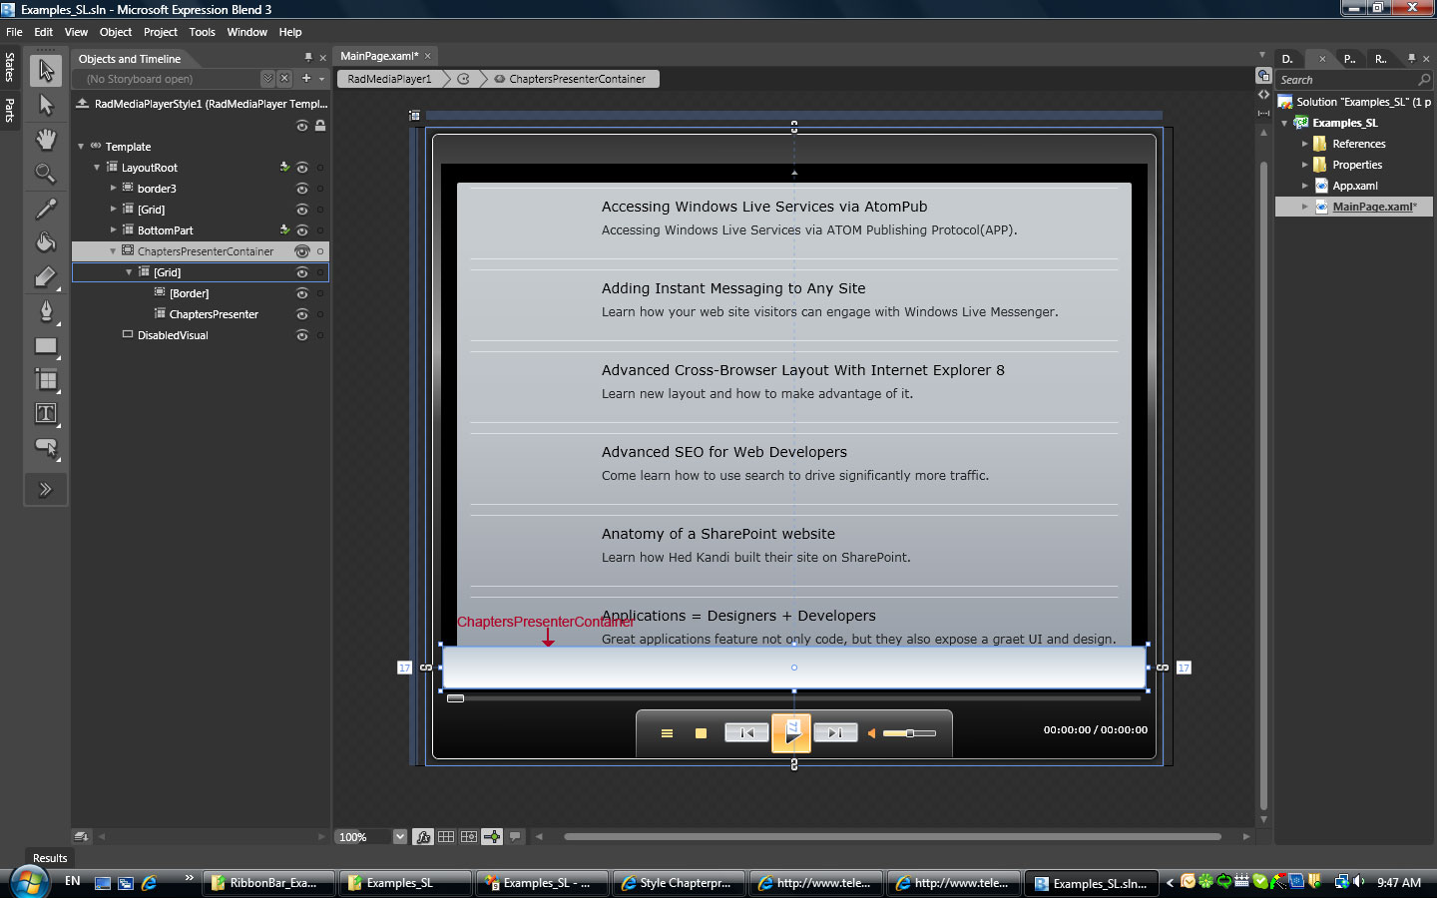1437x898 pixels.
Task: Pick the Gradient tool
Action: (x=46, y=276)
